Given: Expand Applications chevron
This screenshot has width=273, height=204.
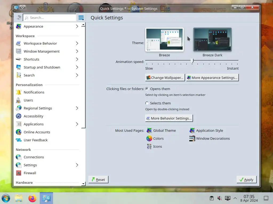Looking at the screenshot, I should (x=77, y=124).
